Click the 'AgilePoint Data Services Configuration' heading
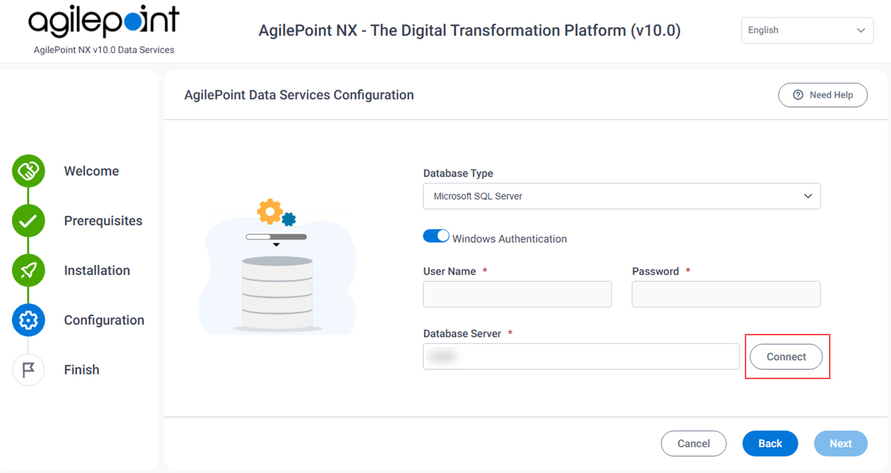Screen dimensions: 891x473 pos(299,95)
